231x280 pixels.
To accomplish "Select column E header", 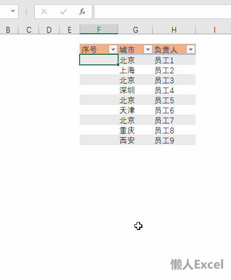I will click(x=70, y=30).
